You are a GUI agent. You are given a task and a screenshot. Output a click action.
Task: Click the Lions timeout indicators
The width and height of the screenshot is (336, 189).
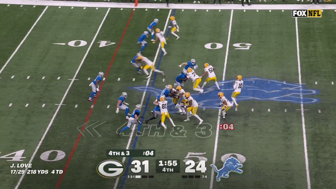click(191, 177)
